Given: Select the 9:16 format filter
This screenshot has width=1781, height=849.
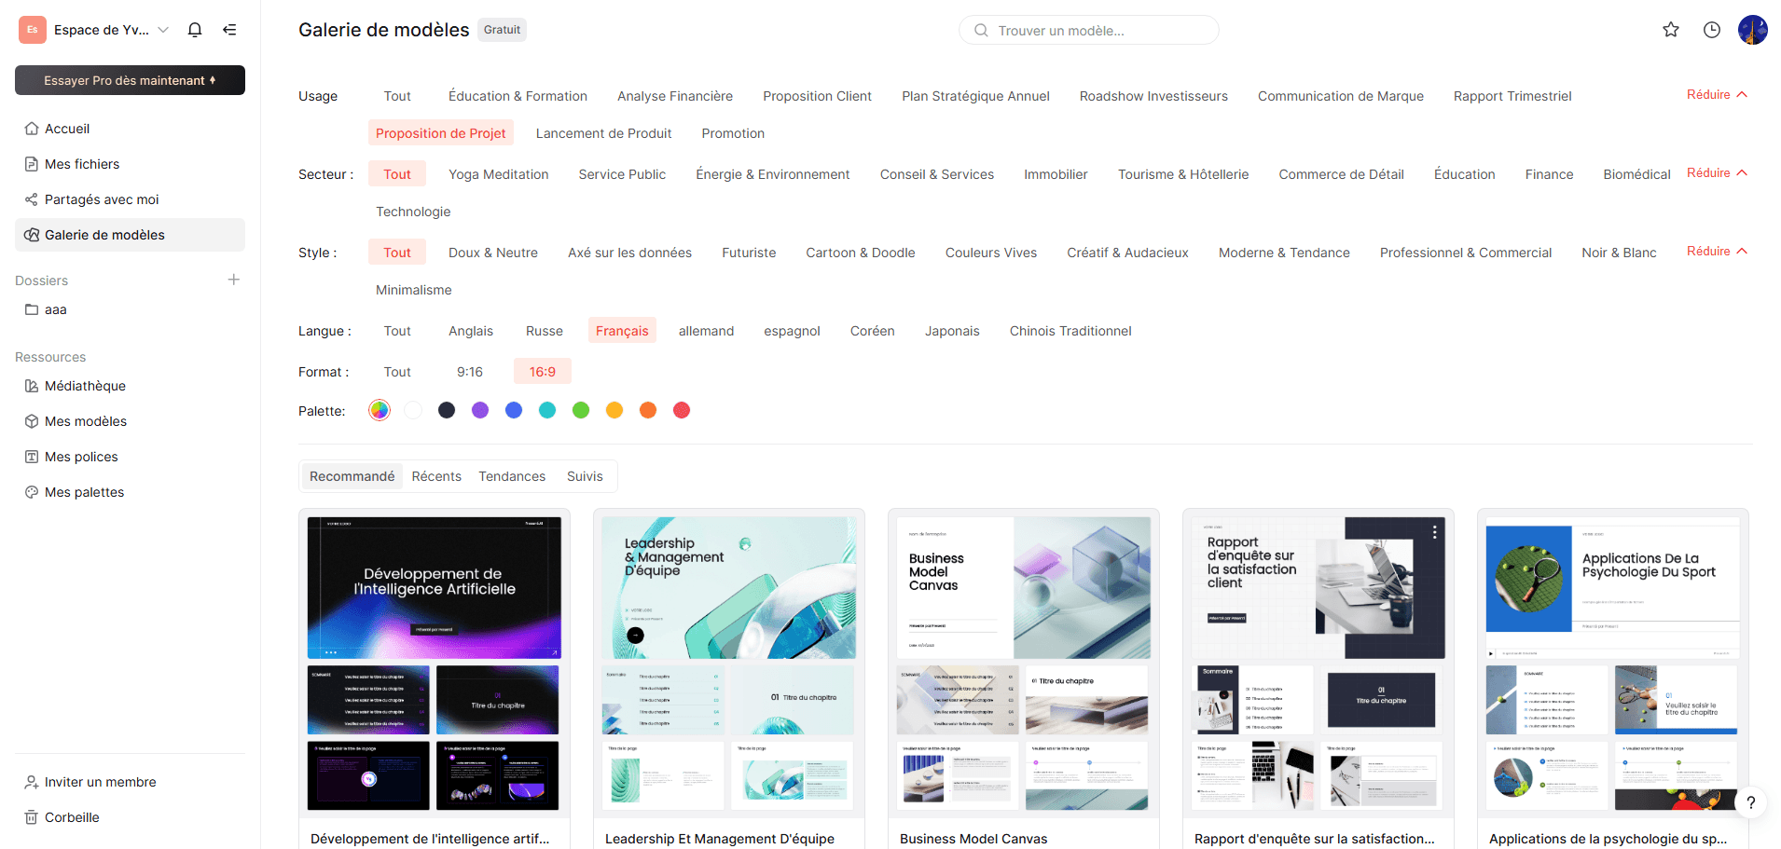Looking at the screenshot, I should (470, 372).
